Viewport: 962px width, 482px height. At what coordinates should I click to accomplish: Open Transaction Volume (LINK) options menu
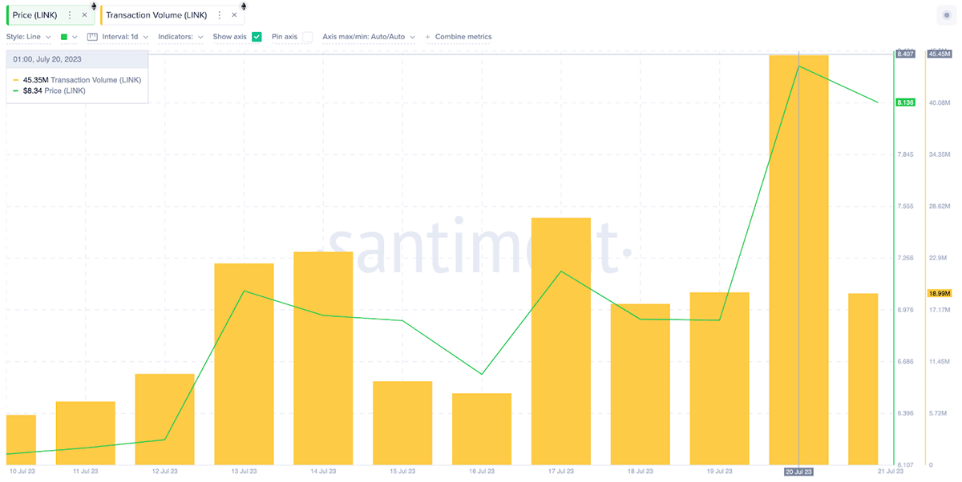[x=220, y=15]
